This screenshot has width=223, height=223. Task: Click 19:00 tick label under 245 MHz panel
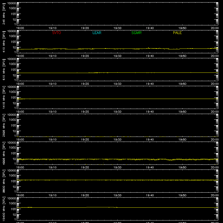(20, 28)
